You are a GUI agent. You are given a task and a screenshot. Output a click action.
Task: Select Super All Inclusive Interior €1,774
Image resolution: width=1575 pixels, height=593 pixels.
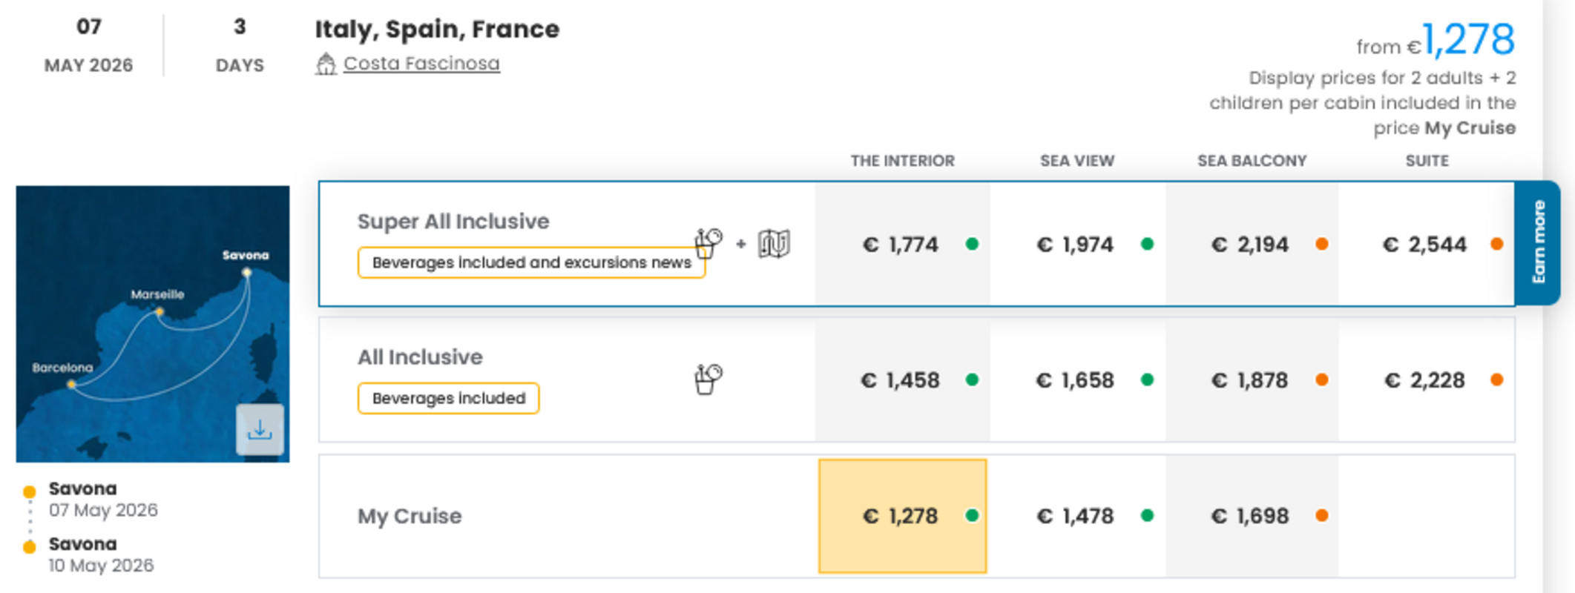coord(902,244)
